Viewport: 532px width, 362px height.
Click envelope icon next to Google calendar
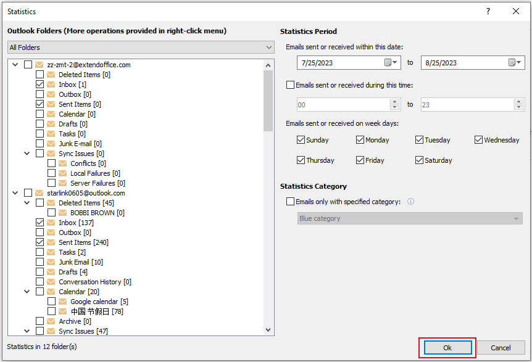pyautogui.click(x=62, y=302)
